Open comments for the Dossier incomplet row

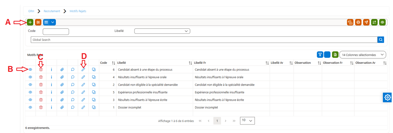coord(73,107)
